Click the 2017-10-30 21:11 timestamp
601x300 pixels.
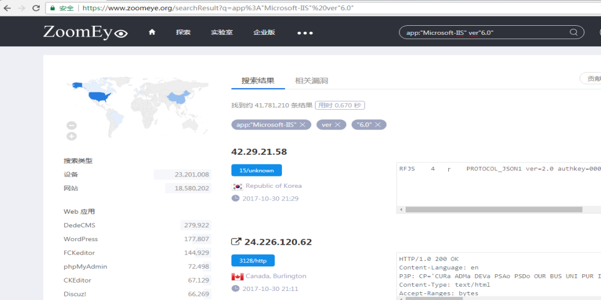pos(270,289)
